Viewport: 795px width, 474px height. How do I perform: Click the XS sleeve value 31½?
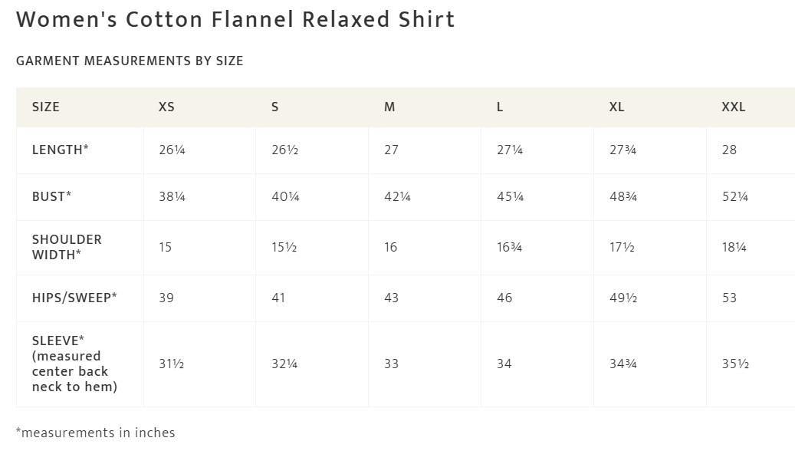coord(172,364)
